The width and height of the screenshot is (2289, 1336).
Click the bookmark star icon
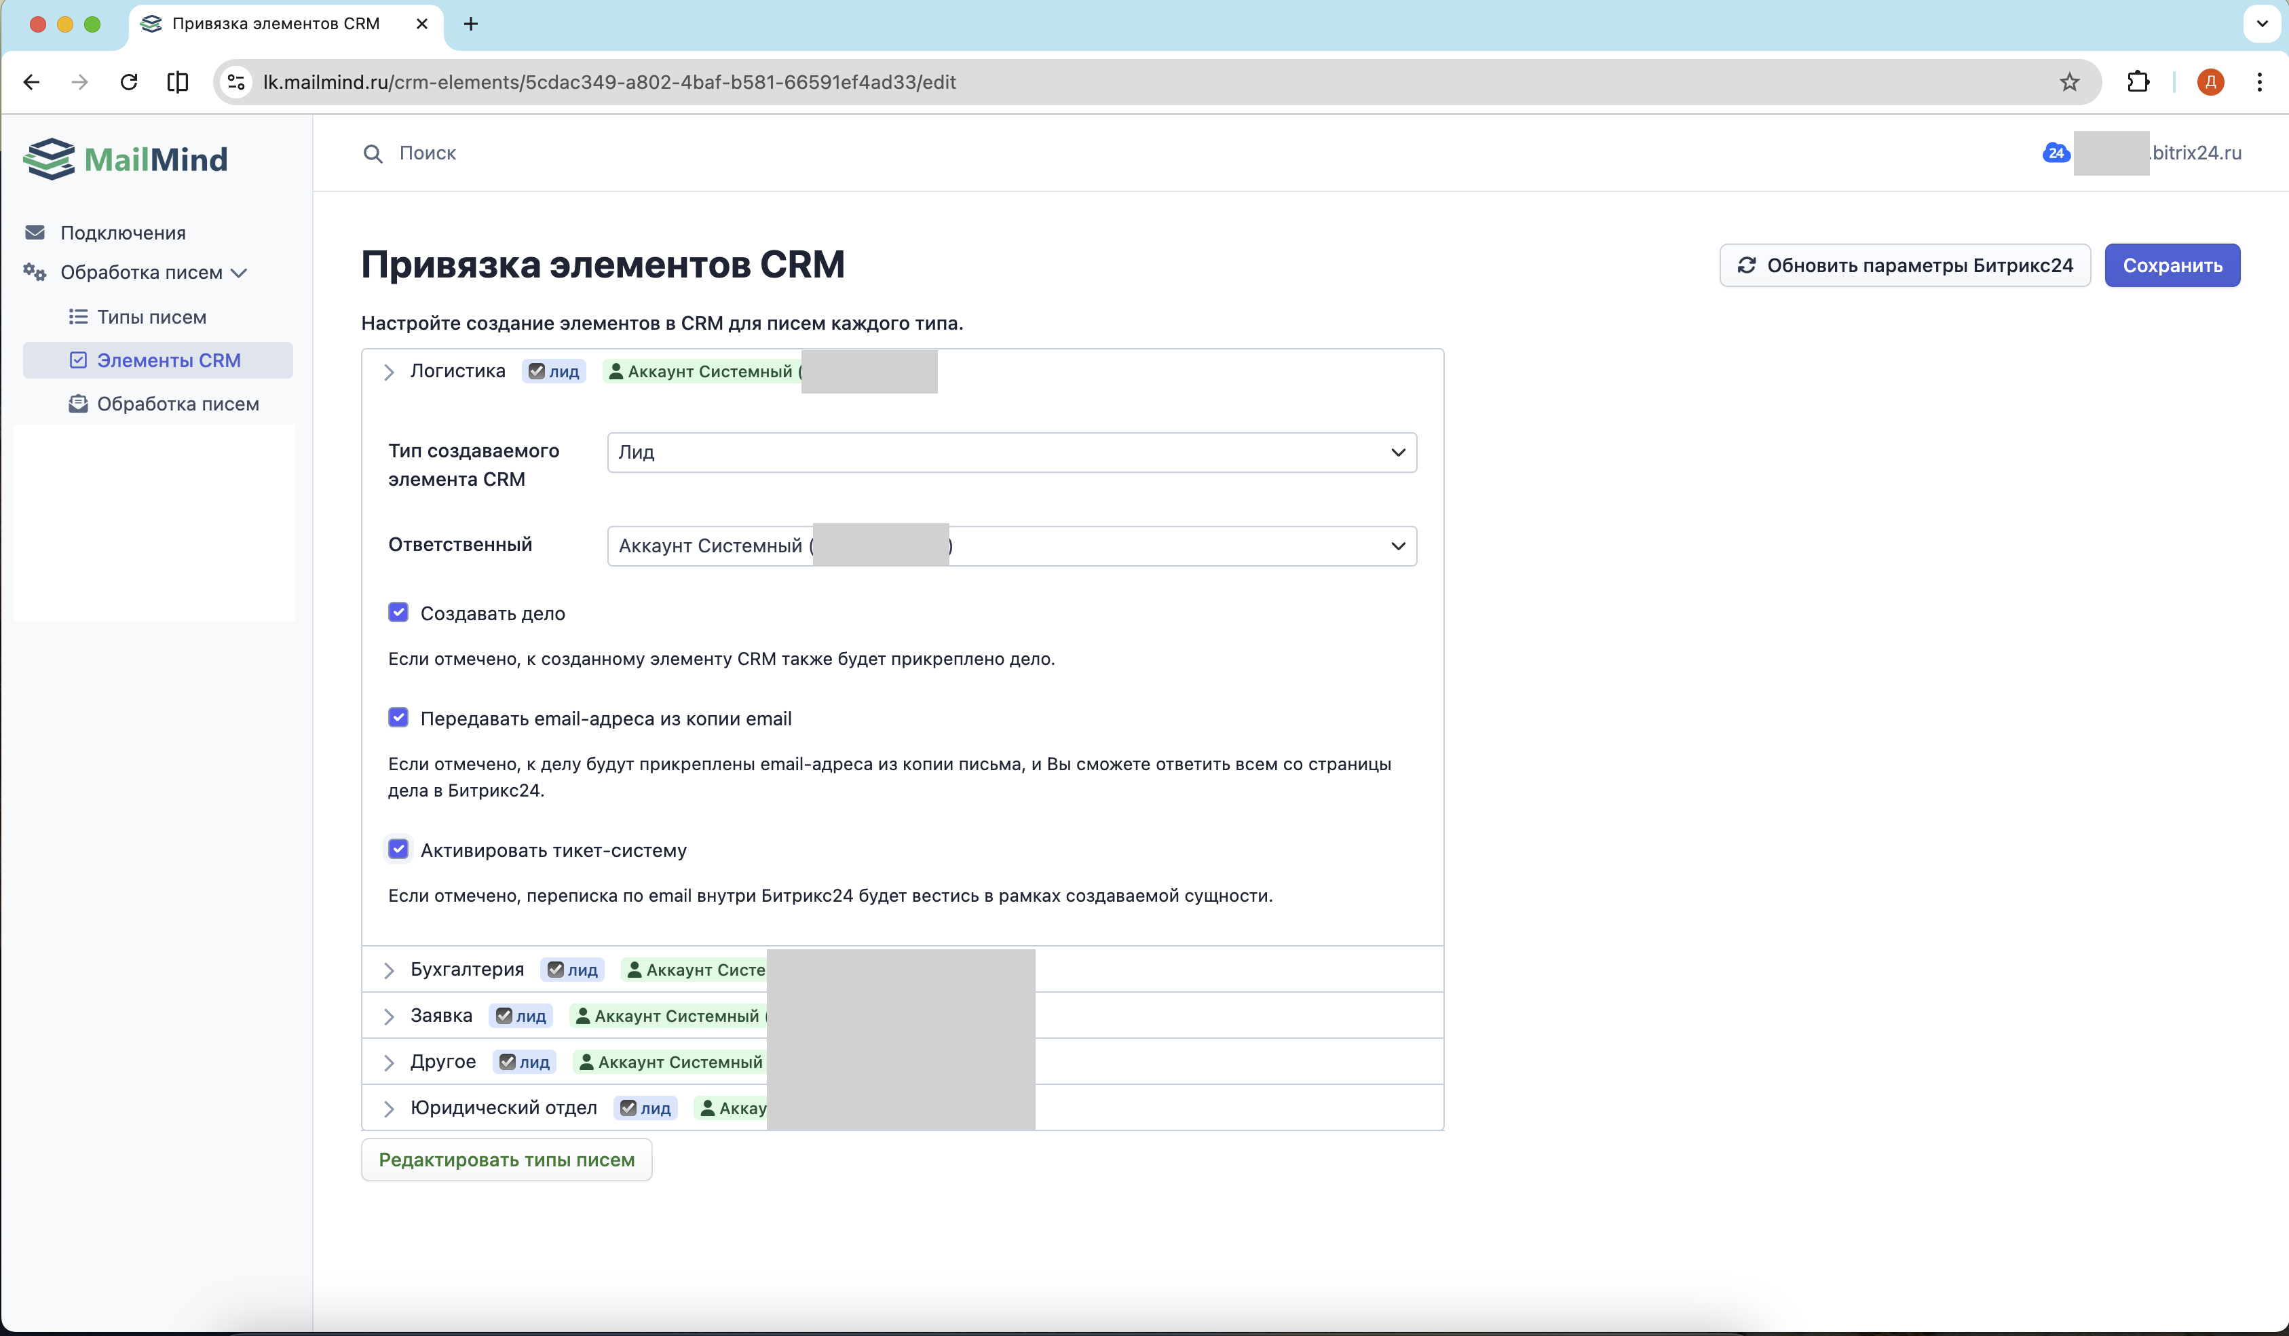(2069, 81)
